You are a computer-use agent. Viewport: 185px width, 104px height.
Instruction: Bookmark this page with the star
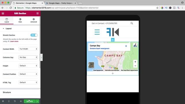point(157,8)
